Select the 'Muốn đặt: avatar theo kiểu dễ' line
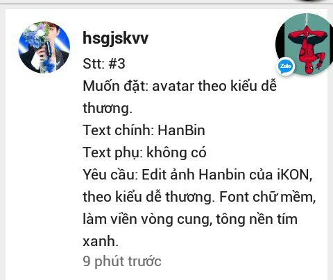The width and height of the screenshot is (333, 280). pyautogui.click(x=180, y=86)
